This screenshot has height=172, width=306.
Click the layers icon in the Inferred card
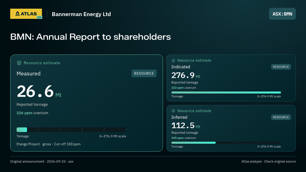pos(173,111)
